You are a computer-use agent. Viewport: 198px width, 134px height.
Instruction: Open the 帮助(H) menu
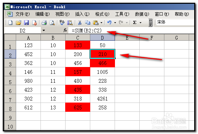tap(182, 14)
